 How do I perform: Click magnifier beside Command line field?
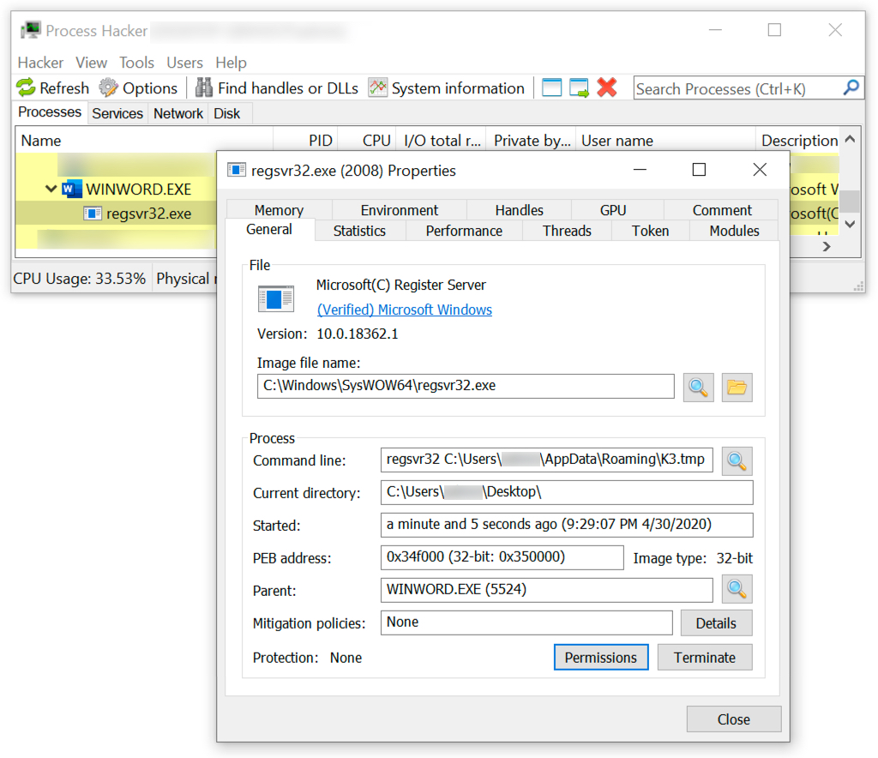coord(737,461)
